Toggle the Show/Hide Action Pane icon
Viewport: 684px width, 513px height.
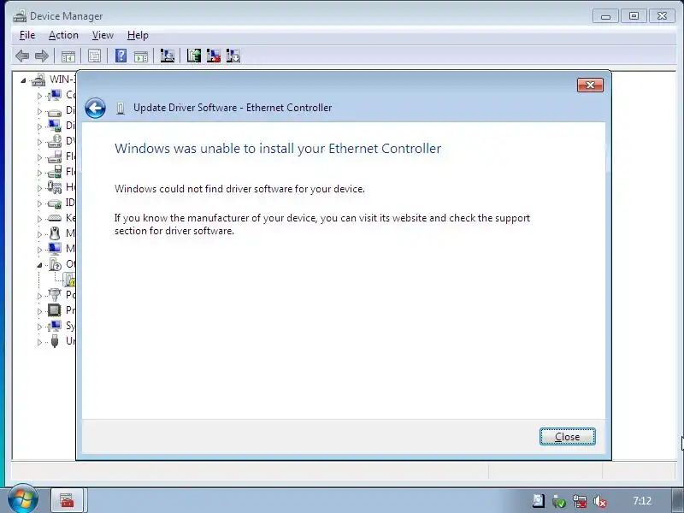coord(141,56)
